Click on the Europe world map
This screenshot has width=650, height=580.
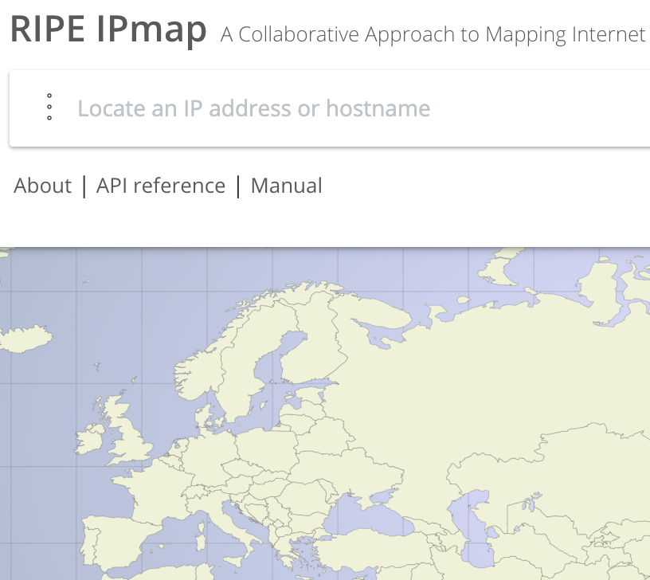pos(325,413)
